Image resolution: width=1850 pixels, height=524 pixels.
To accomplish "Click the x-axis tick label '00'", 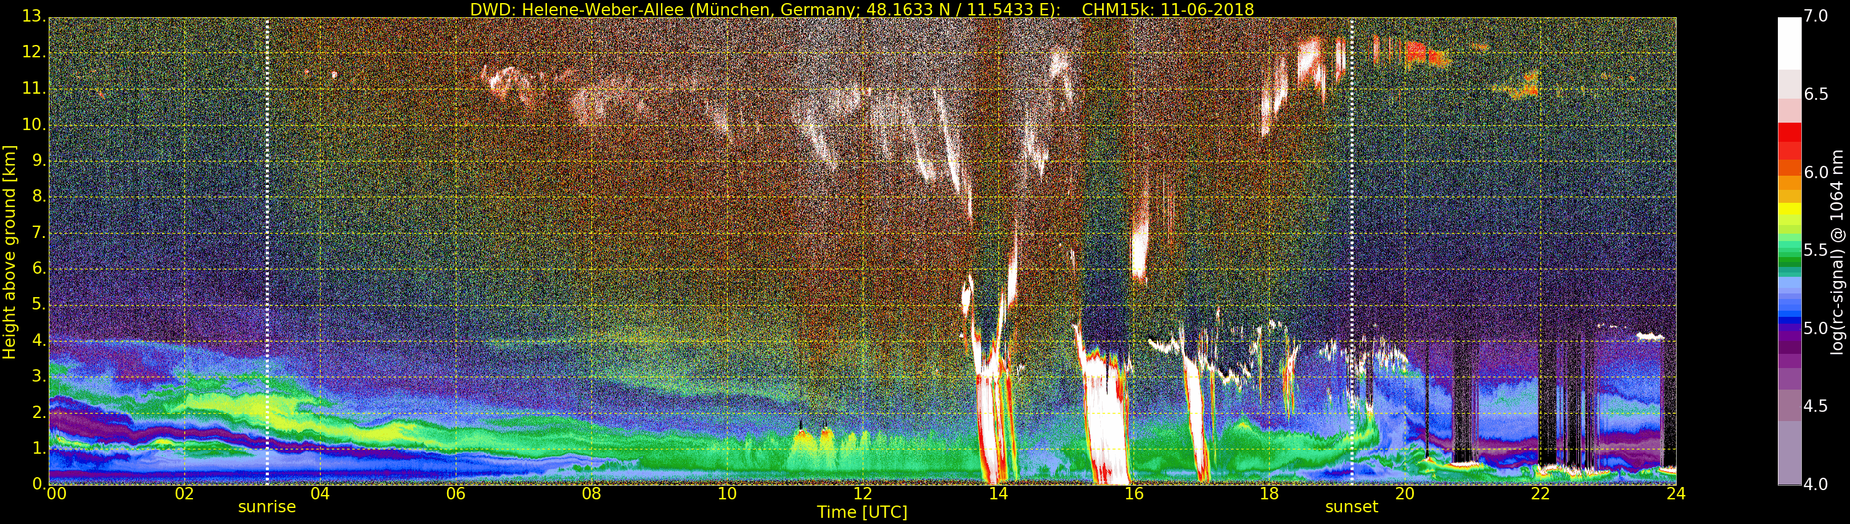I will [x=55, y=494].
